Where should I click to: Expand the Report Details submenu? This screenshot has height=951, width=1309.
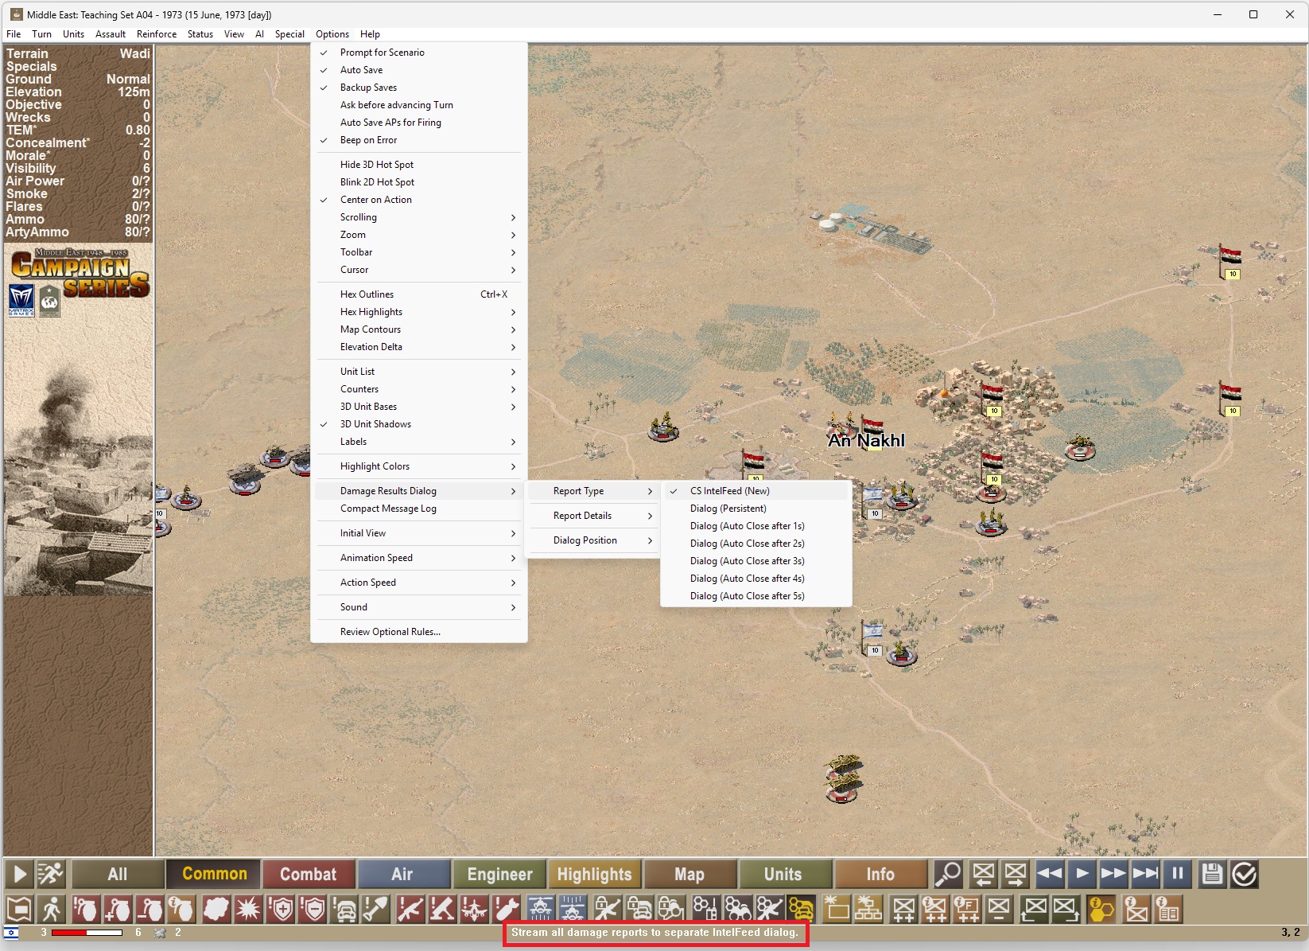[x=593, y=516]
